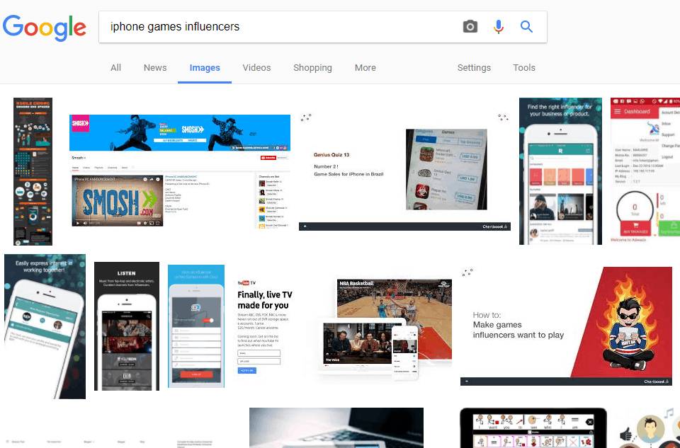Open search Settings
This screenshot has width=680, height=448.
474,68
